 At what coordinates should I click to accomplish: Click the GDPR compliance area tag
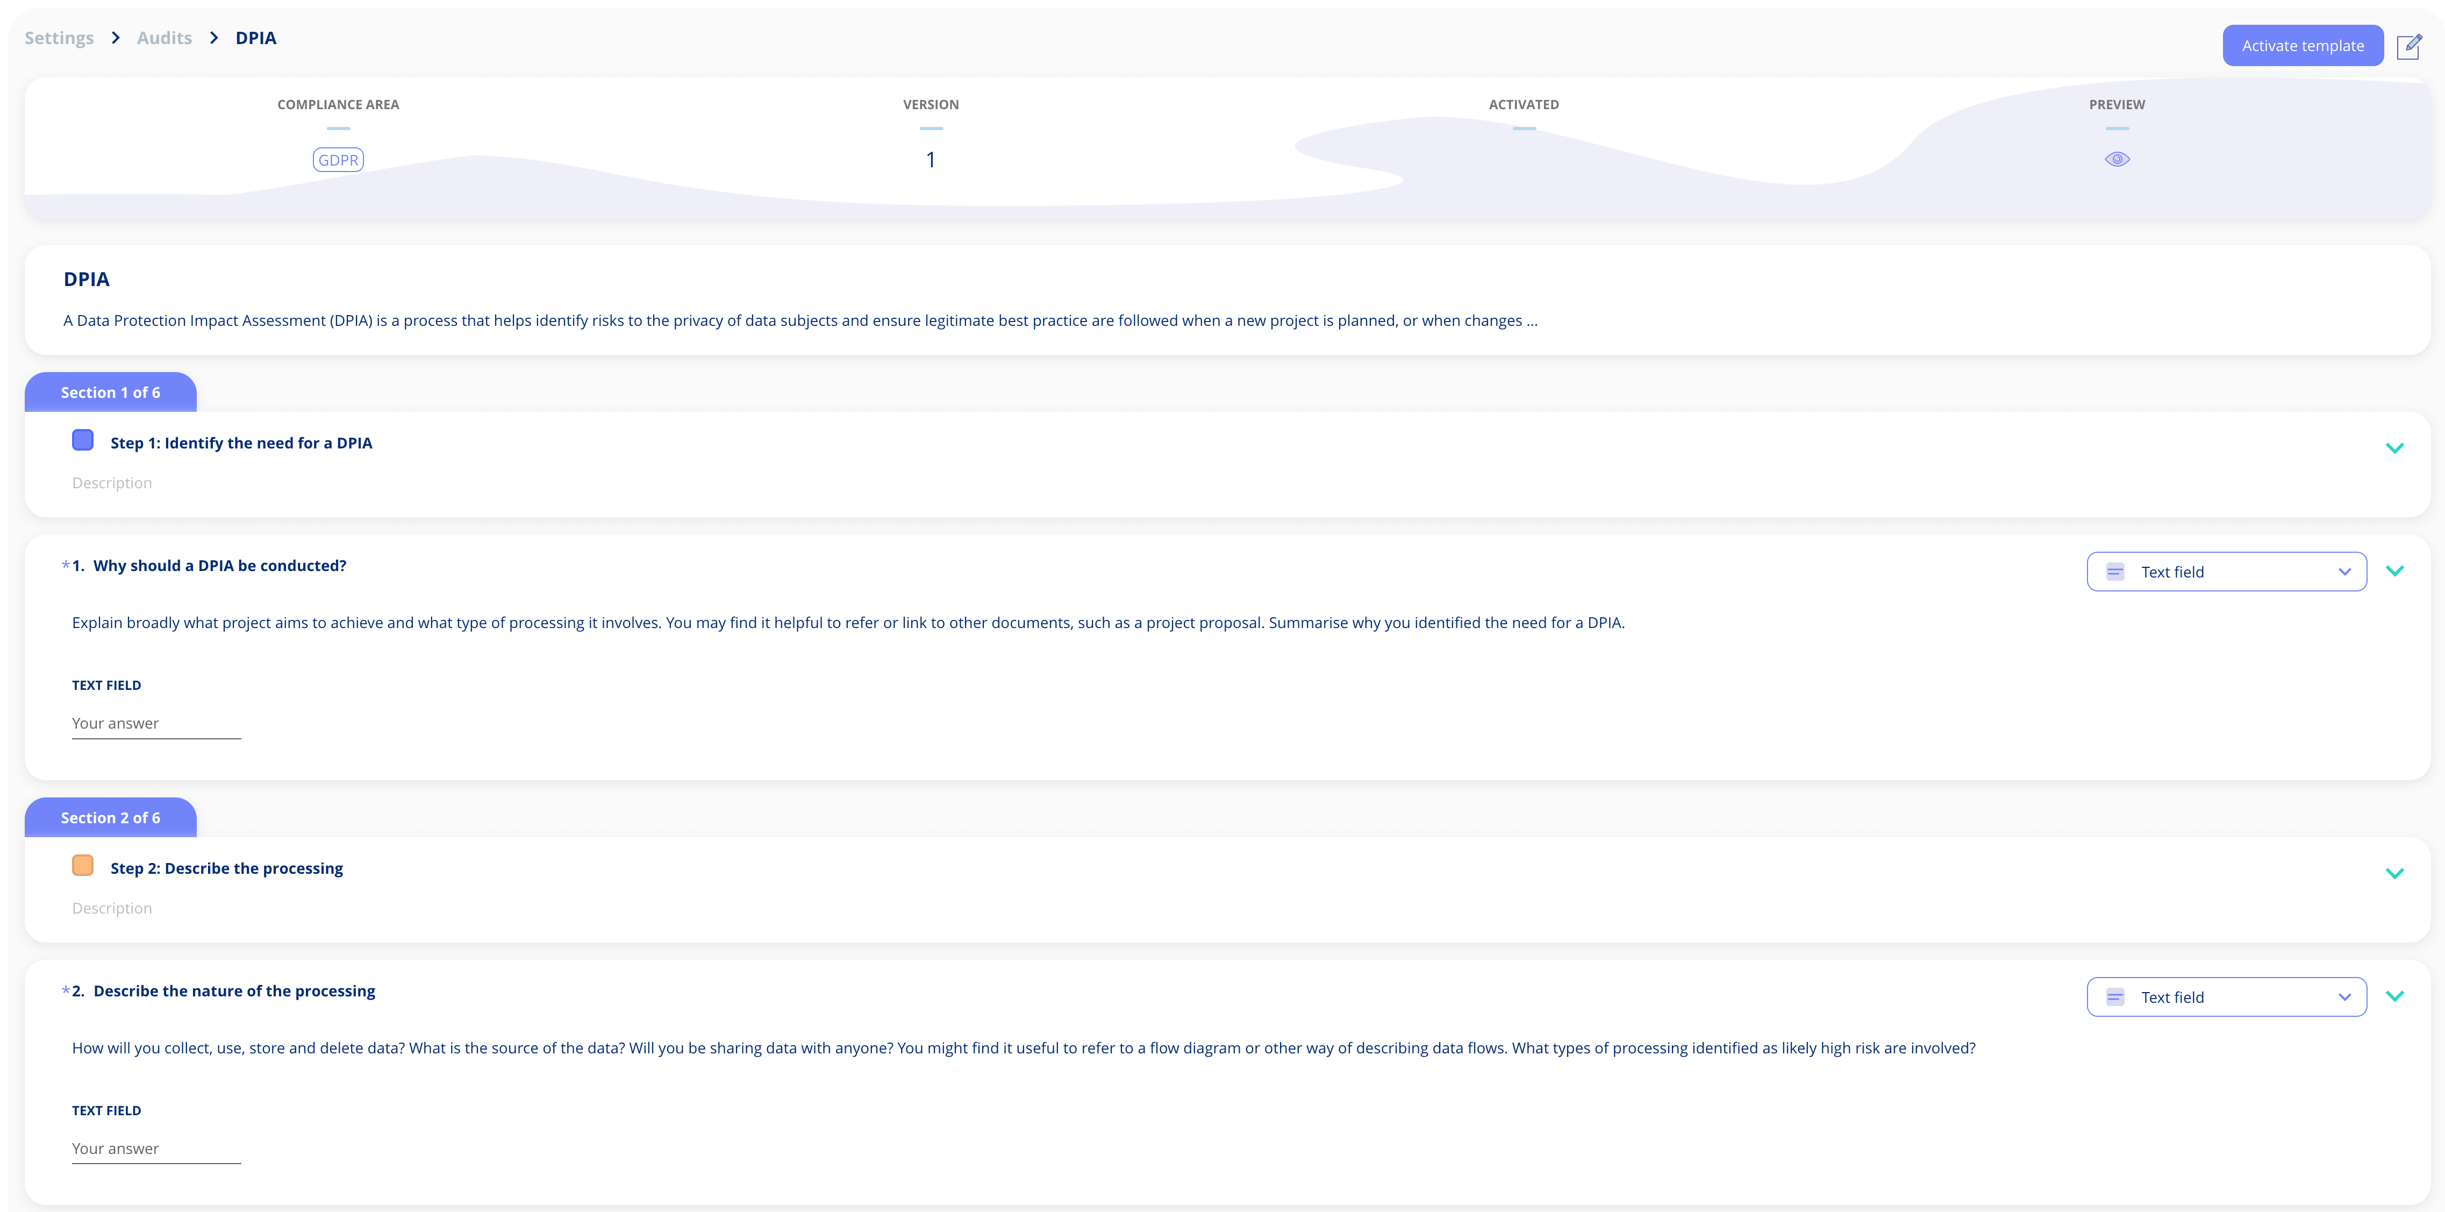pos(338,160)
